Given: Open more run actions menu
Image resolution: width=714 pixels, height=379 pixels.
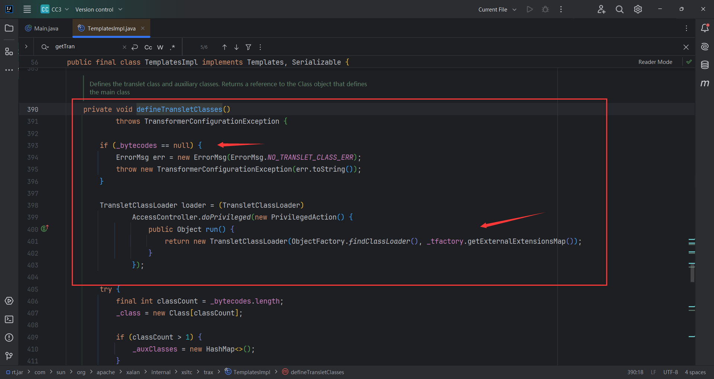Looking at the screenshot, I should point(561,9).
